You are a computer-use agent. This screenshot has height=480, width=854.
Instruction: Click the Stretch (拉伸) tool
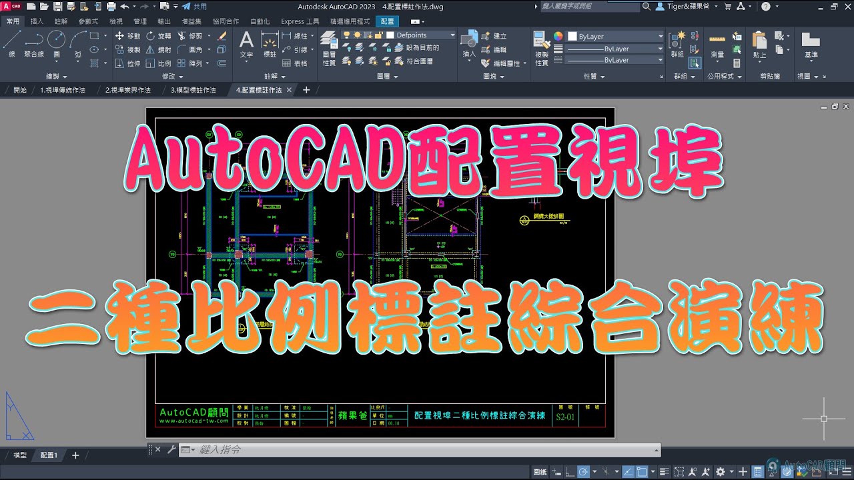(x=127, y=63)
